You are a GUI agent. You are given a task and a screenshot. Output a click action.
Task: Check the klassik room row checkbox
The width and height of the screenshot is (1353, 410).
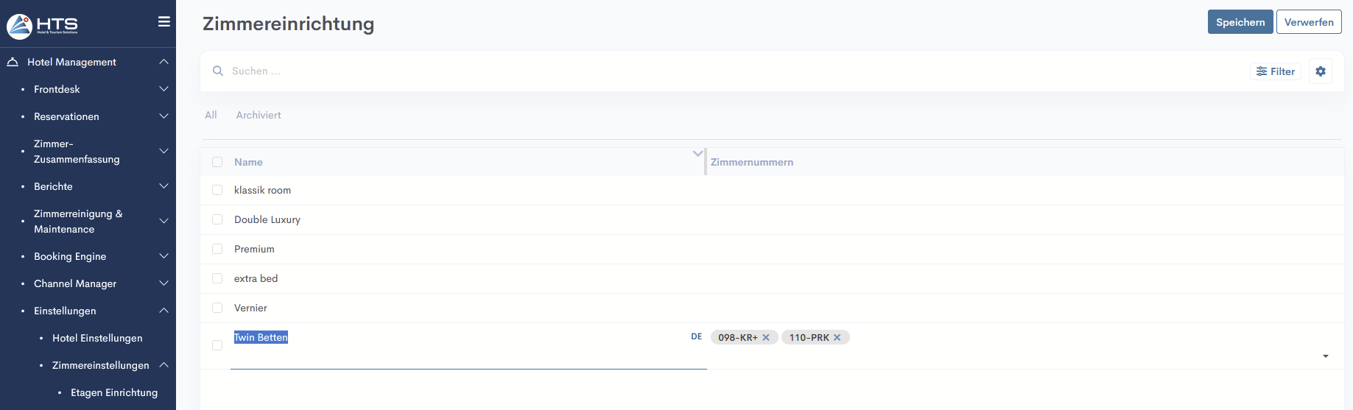[217, 190]
